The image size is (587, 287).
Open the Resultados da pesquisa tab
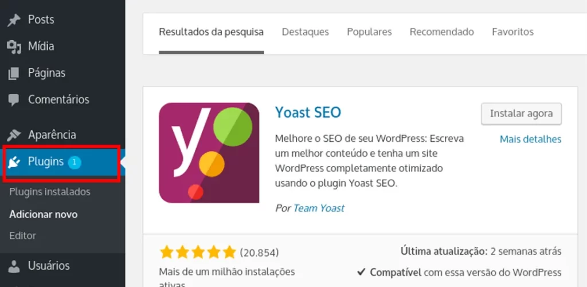(211, 32)
